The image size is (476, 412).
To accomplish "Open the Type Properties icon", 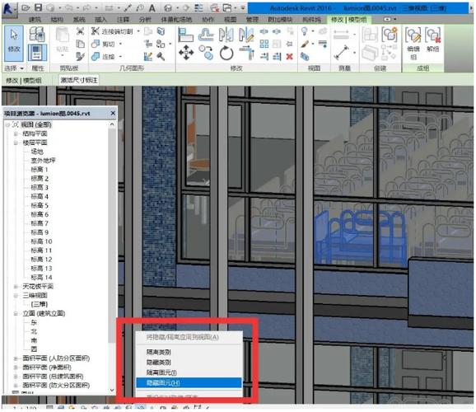I will (x=37, y=34).
